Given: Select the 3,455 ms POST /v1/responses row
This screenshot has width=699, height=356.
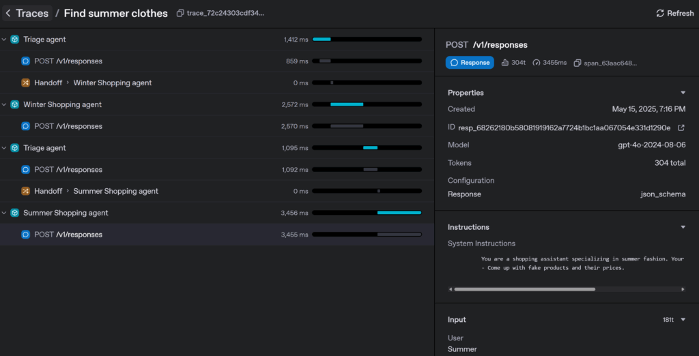Looking at the screenshot, I should [x=216, y=235].
